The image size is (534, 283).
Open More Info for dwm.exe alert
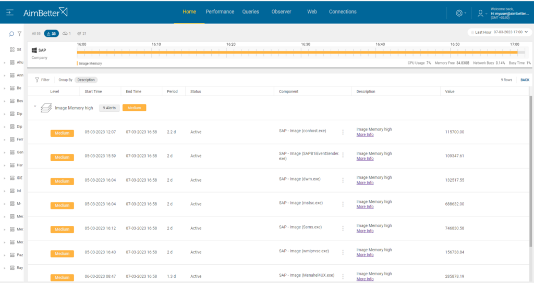tap(365, 183)
